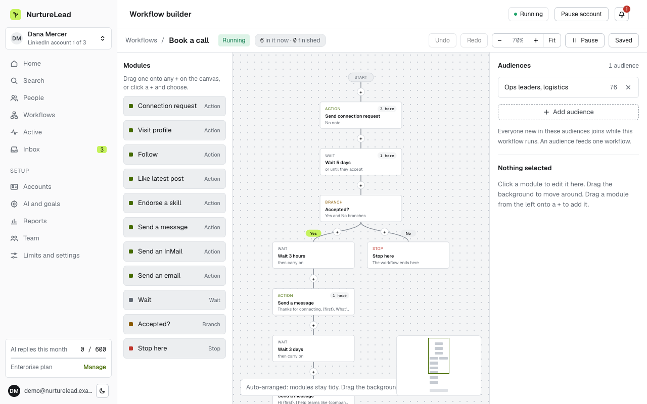Screen dimensions: 647x404
Task: Open the People section
Action: (58, 98)
